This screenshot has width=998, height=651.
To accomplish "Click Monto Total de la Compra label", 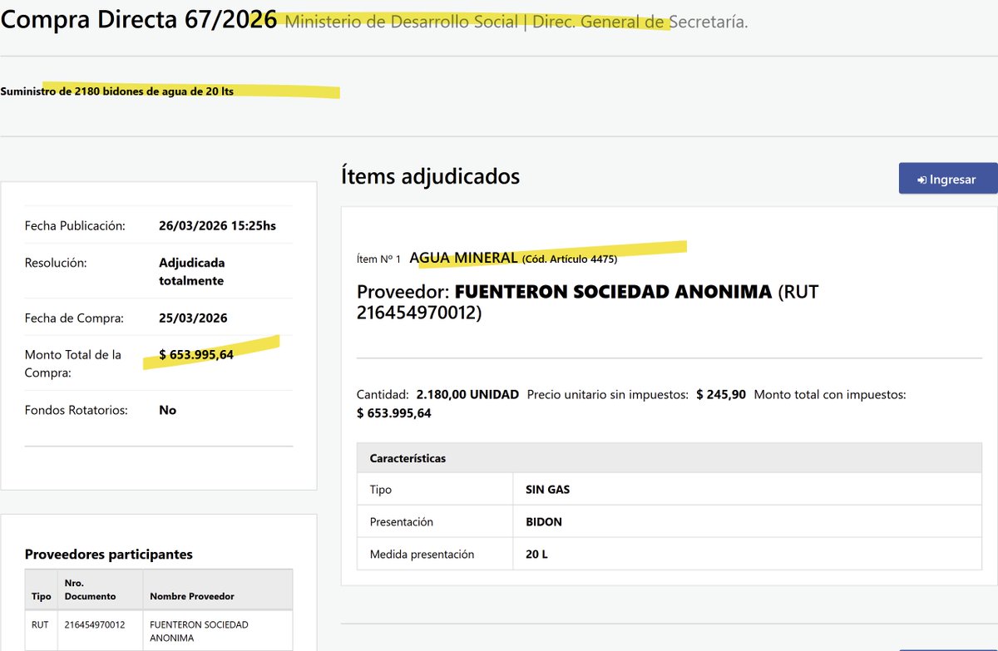I will point(73,363).
